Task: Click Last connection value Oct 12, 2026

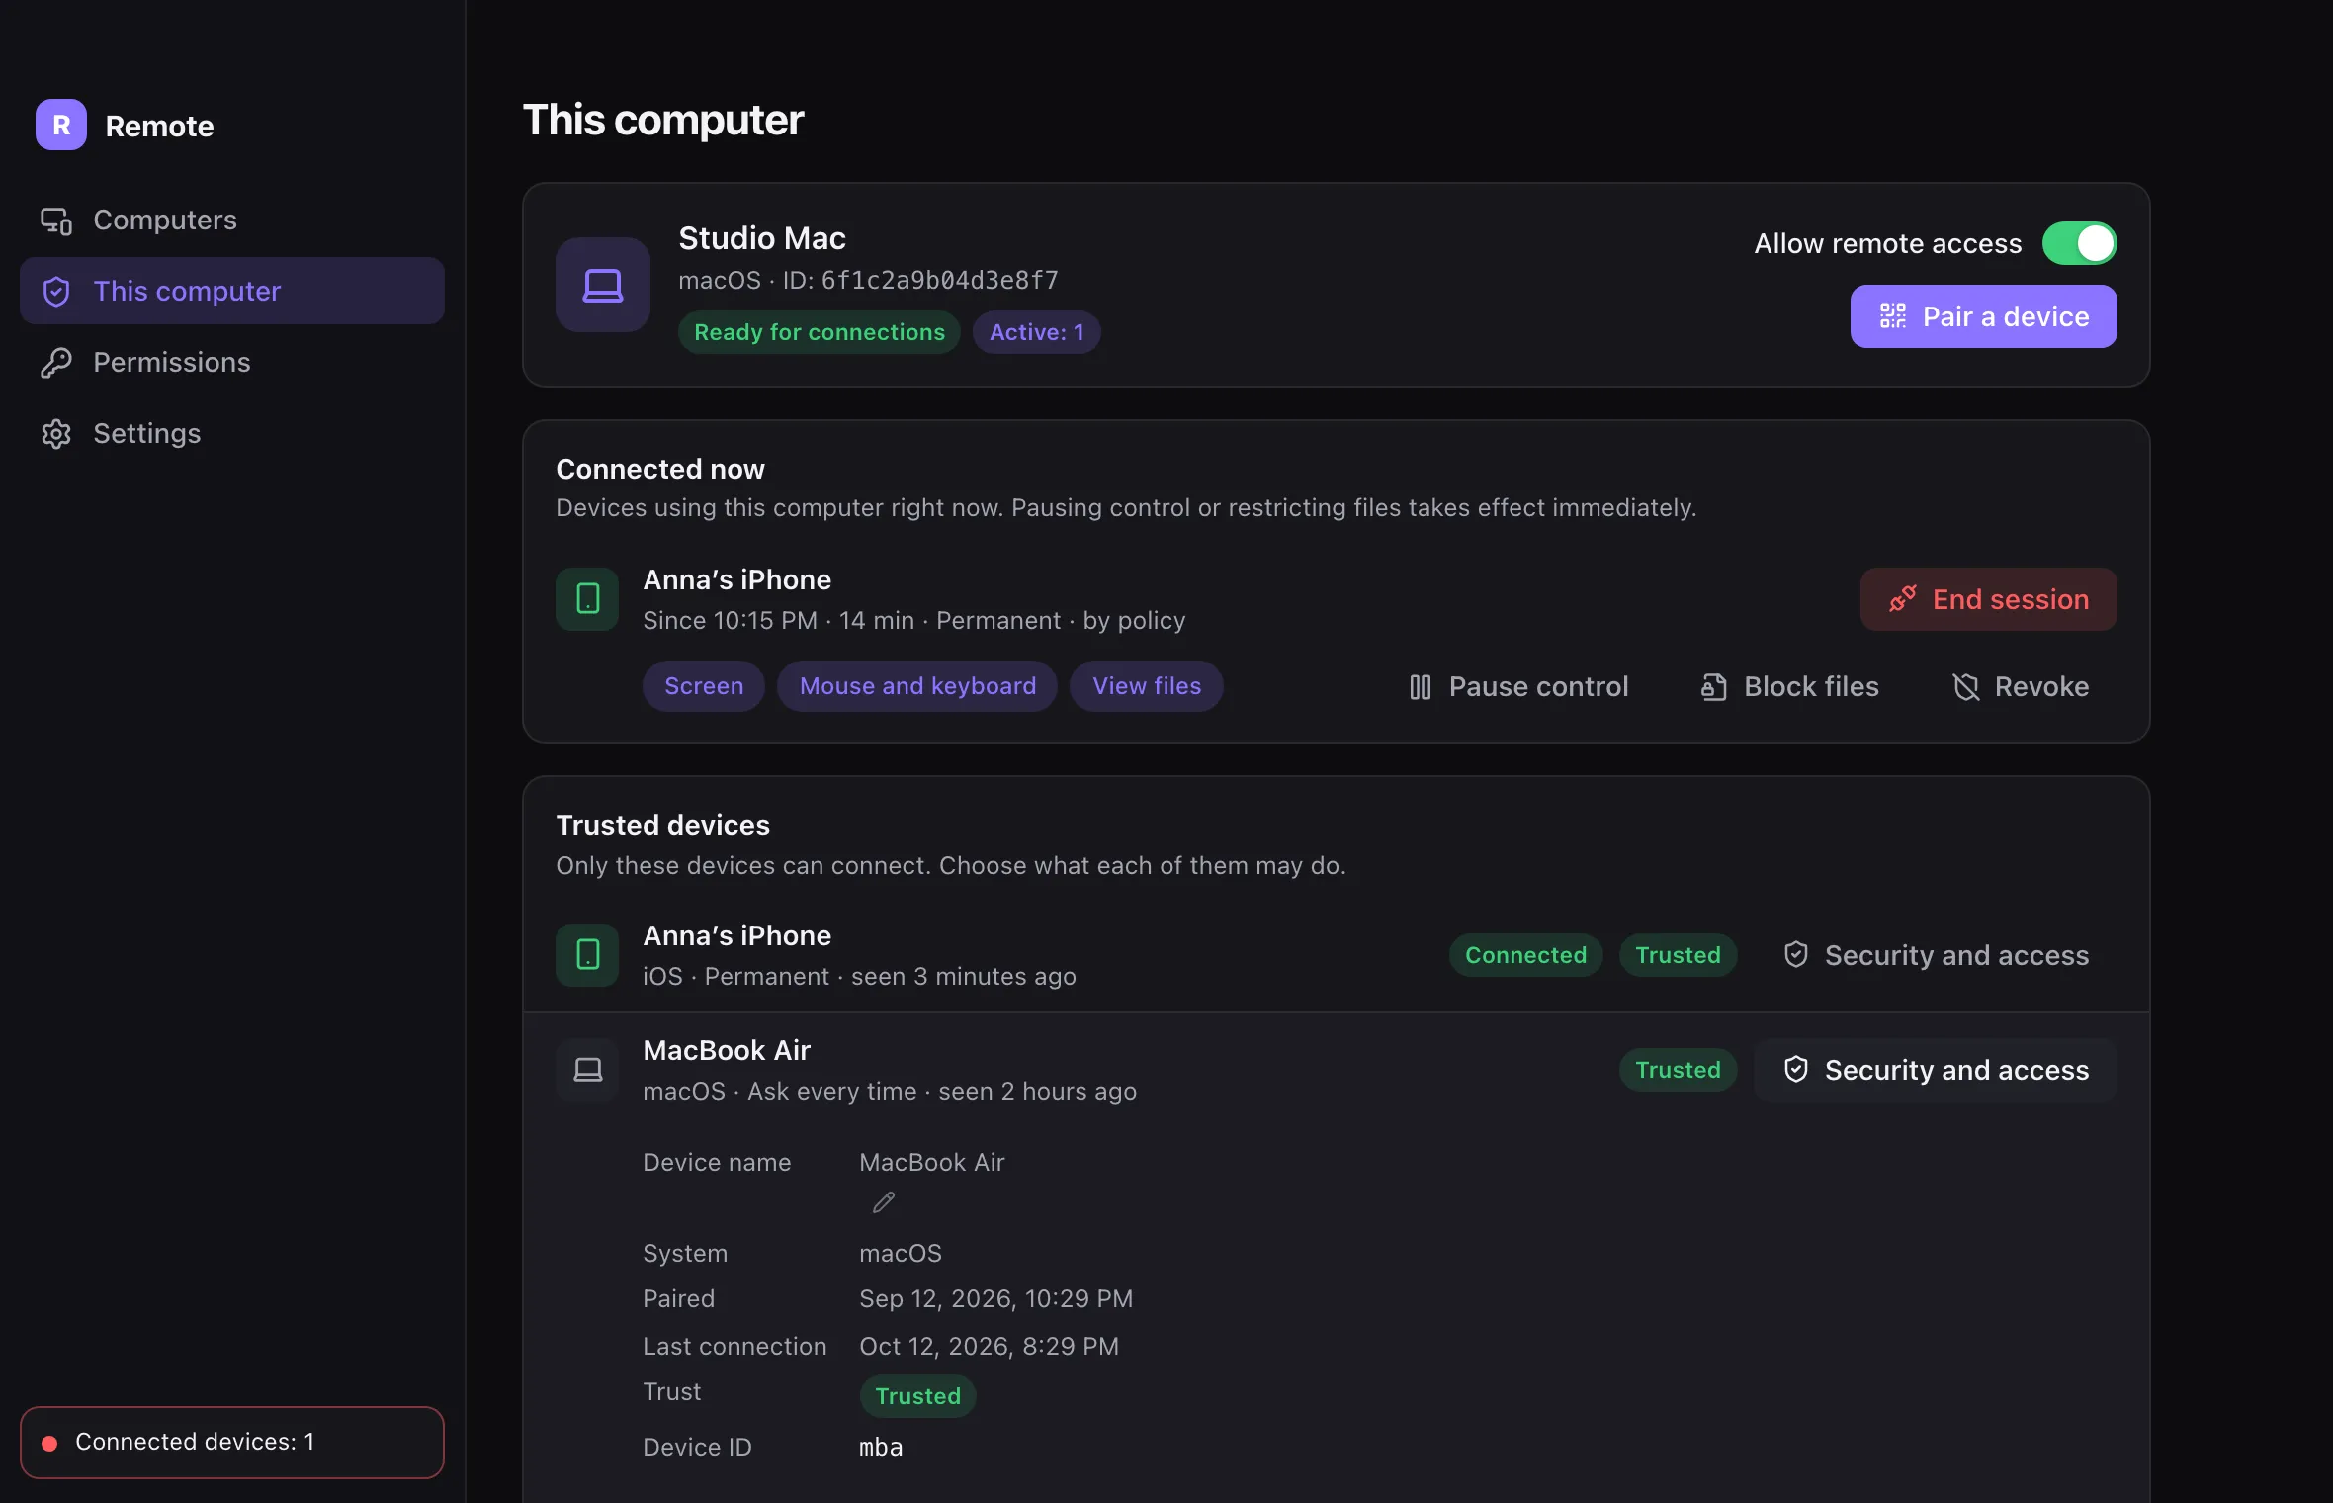Action: click(989, 1347)
